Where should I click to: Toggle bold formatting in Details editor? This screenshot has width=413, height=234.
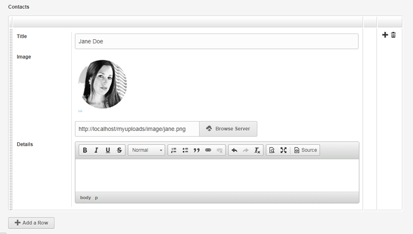tap(85, 150)
